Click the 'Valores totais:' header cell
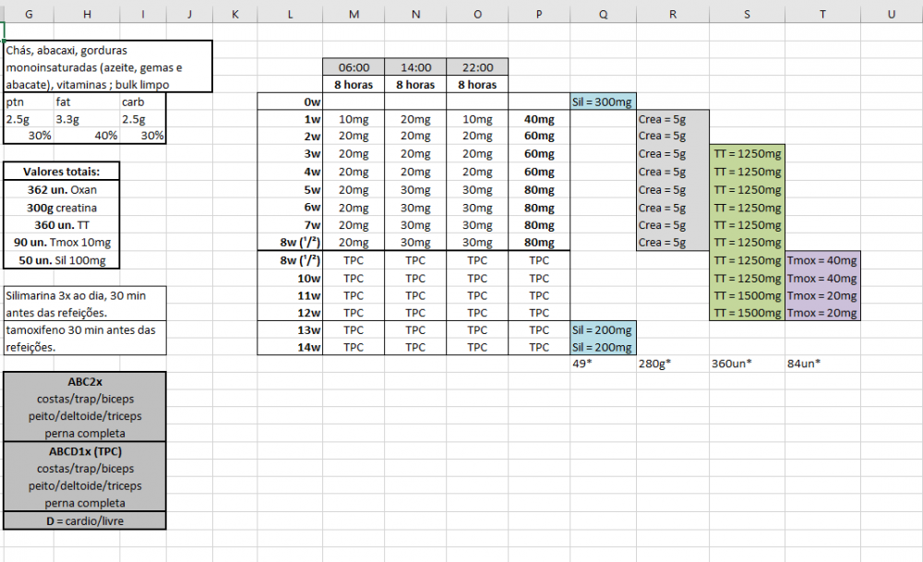The height and width of the screenshot is (562, 923). coord(61,172)
